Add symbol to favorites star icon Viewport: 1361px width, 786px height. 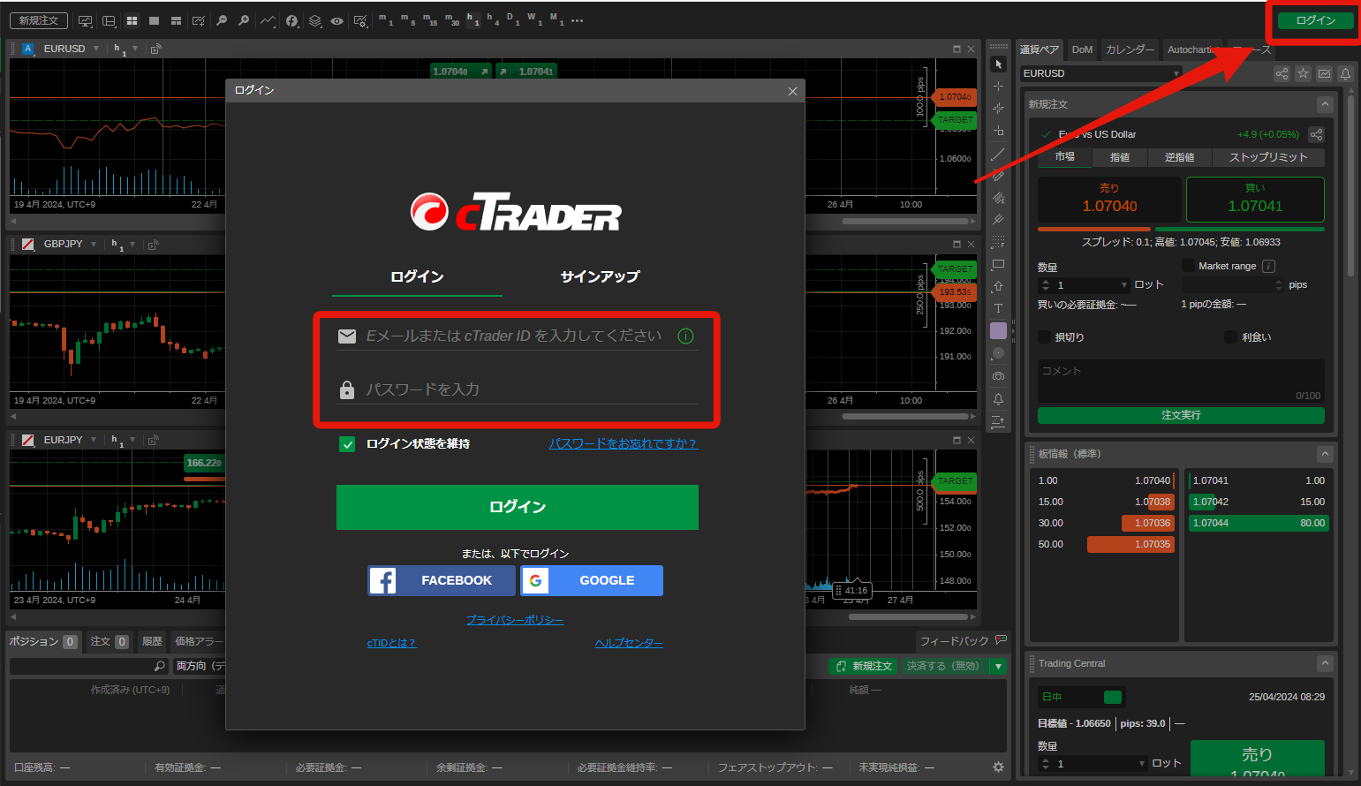click(x=1303, y=73)
